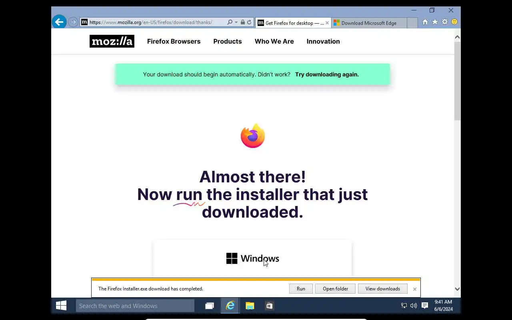Click the page scrollbar up arrow
This screenshot has height=320, width=512.
point(457,37)
